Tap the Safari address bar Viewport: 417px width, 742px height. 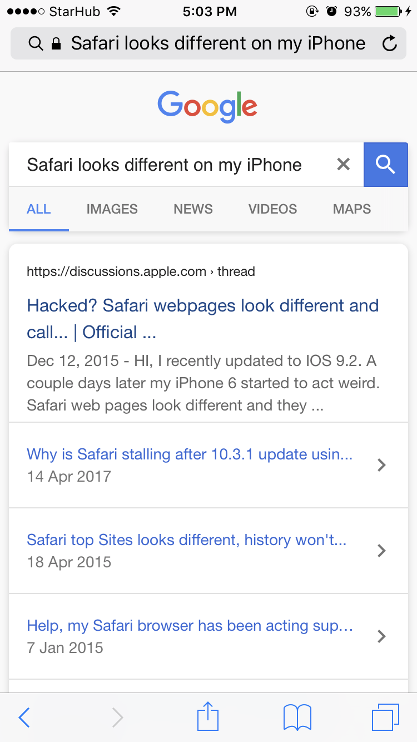click(207, 43)
